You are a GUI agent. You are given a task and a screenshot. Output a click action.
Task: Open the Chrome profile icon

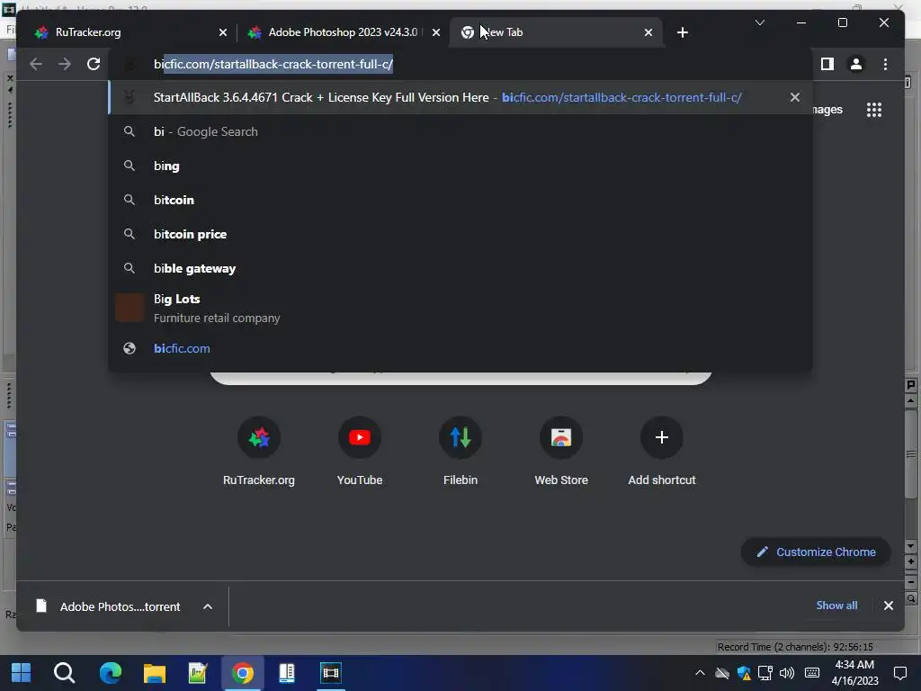(856, 64)
